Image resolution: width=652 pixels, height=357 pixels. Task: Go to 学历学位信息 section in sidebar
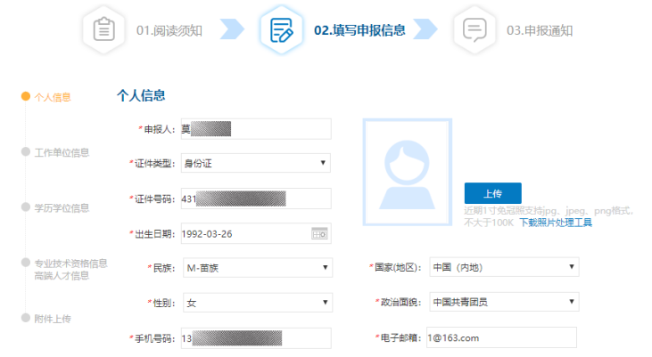61,208
